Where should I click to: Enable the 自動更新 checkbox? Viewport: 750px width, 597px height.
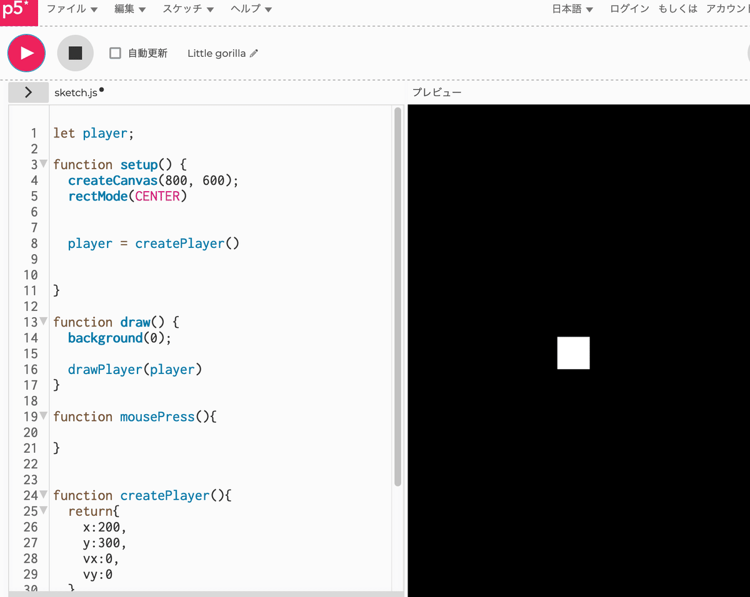point(115,53)
